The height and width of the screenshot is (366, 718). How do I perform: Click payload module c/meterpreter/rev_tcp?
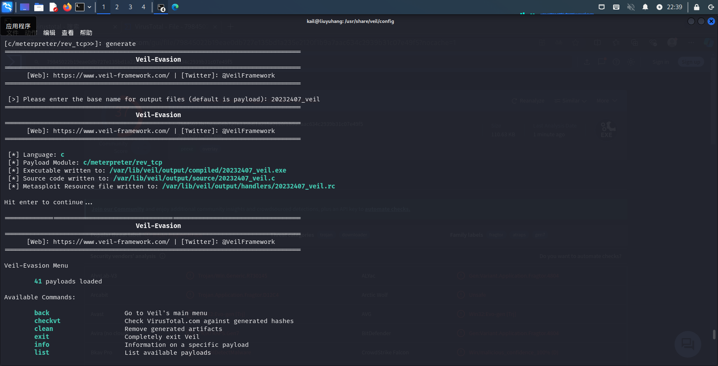[122, 163]
